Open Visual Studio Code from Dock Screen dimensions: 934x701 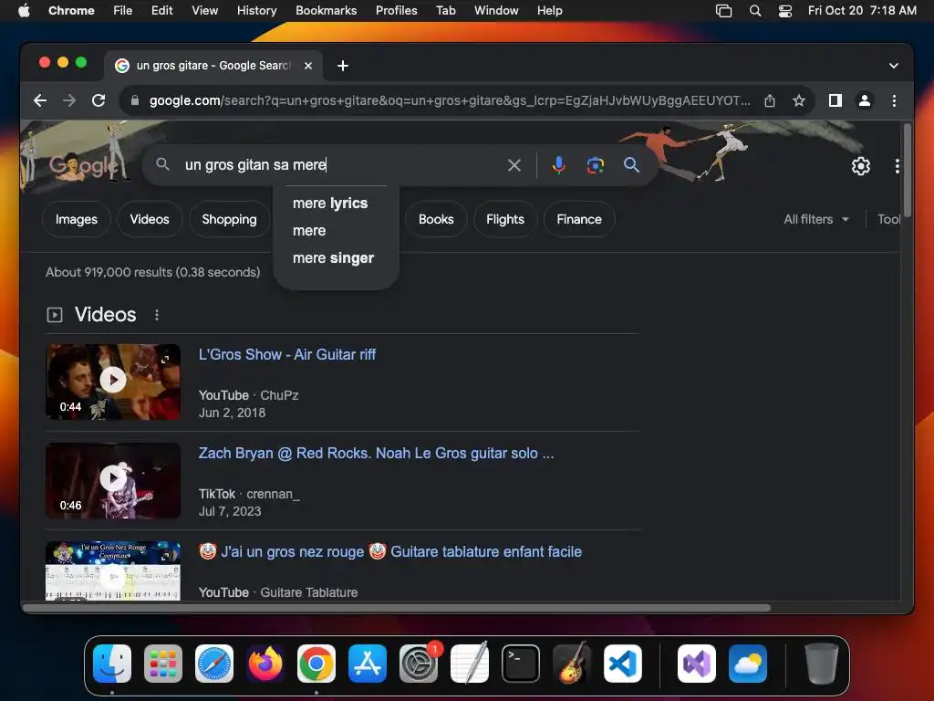tap(622, 664)
